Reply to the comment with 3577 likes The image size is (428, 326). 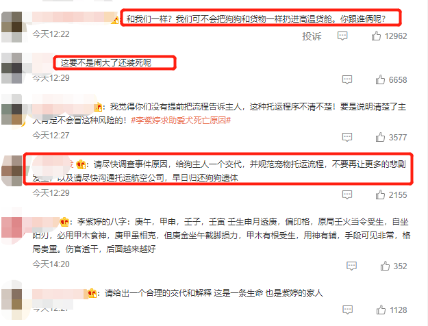tap(347, 137)
